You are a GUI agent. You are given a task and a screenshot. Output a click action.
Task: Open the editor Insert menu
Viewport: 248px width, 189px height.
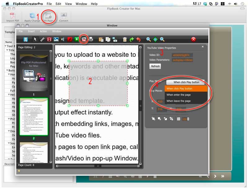31,31
